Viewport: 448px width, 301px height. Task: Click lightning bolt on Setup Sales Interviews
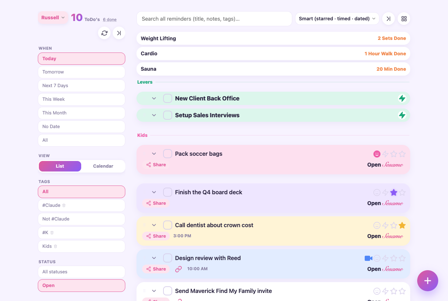click(x=402, y=115)
